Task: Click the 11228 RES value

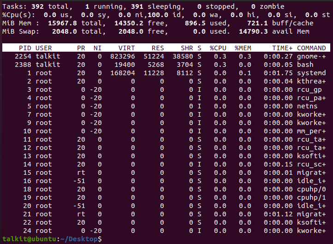Action: tap(154, 73)
